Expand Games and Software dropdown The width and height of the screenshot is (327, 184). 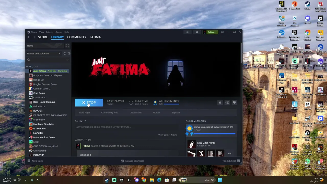(44, 53)
